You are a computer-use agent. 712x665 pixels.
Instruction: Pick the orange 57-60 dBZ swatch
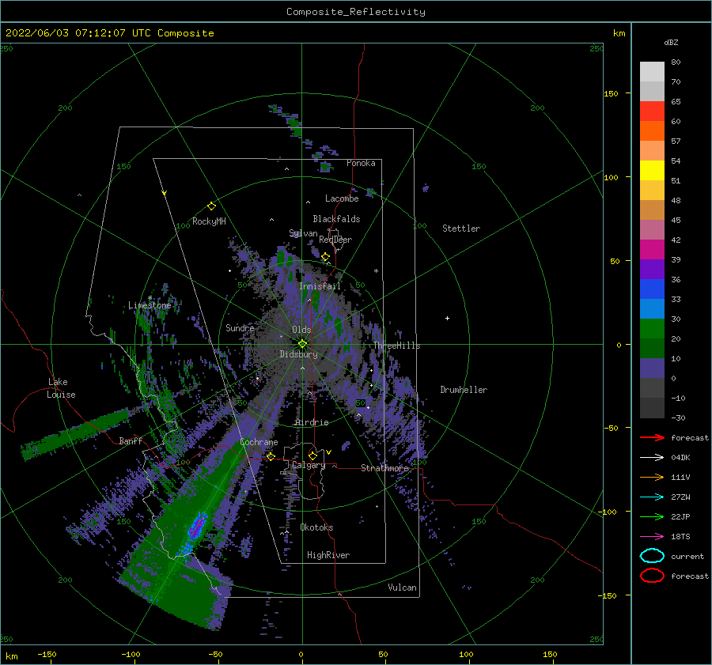(652, 131)
